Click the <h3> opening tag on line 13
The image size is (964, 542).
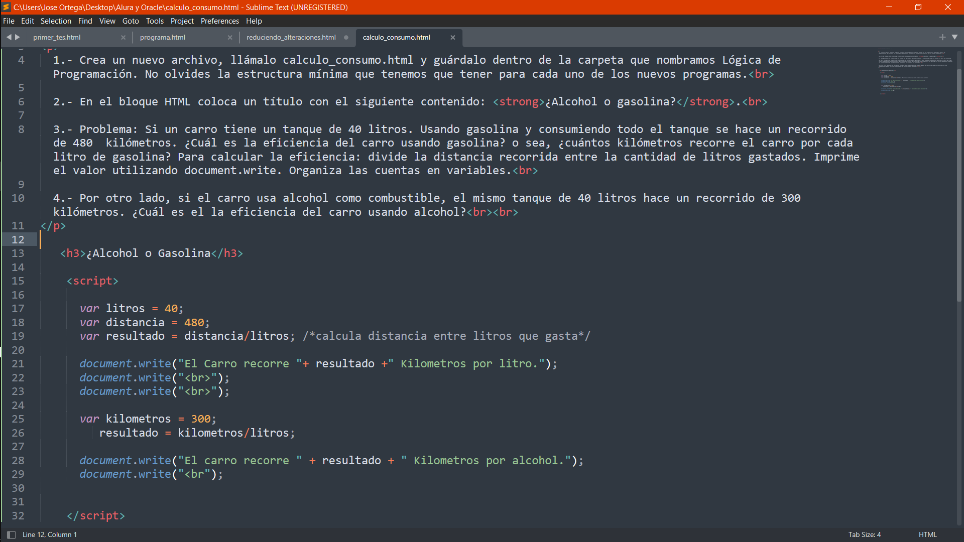click(73, 253)
